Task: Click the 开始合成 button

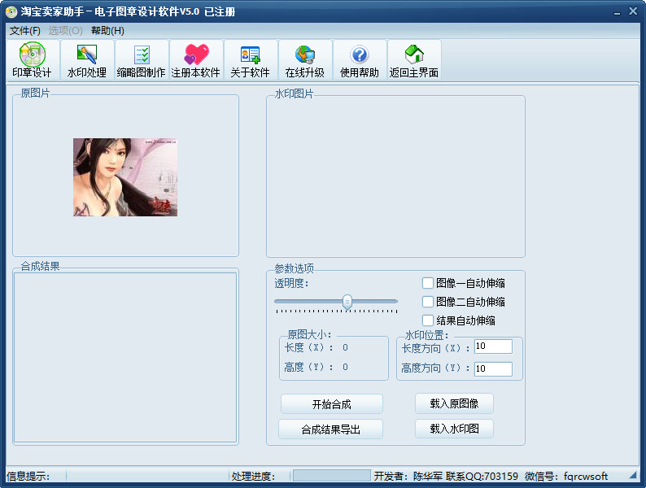Action: pos(332,404)
